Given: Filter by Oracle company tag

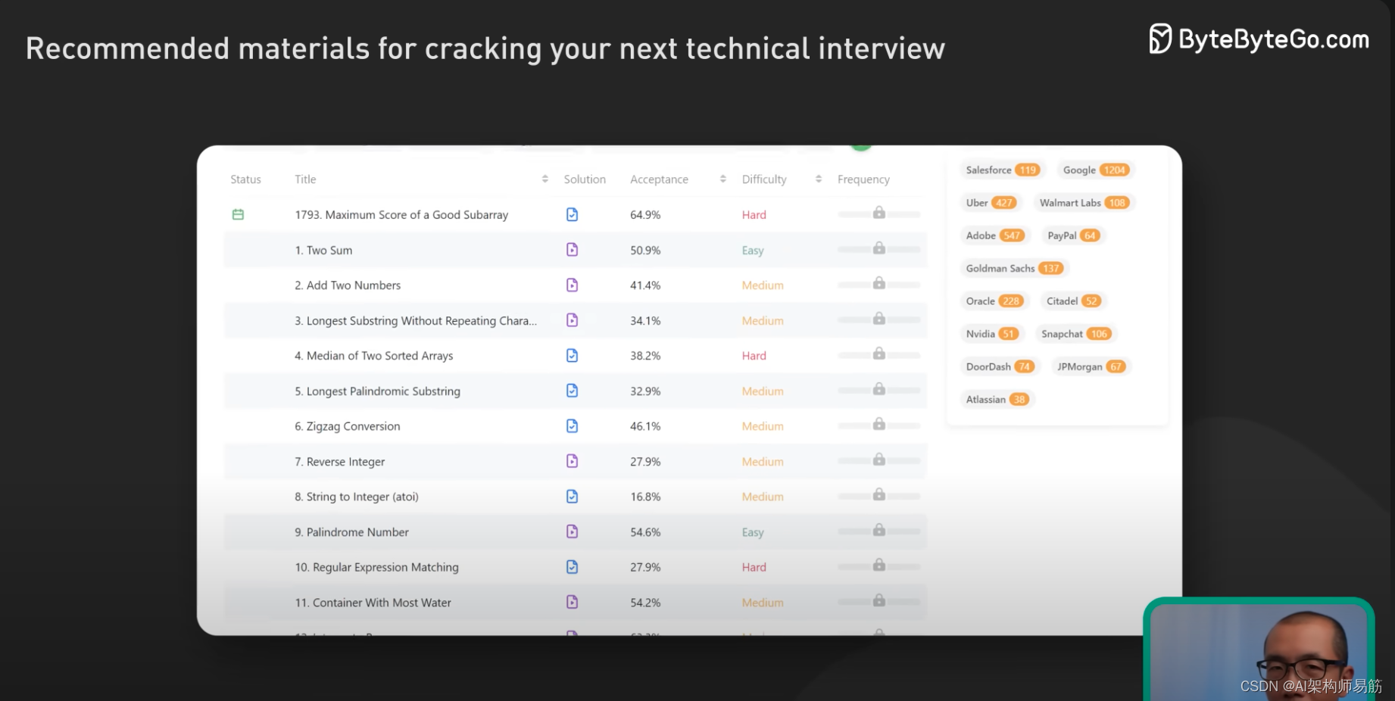Looking at the screenshot, I should tap(994, 301).
